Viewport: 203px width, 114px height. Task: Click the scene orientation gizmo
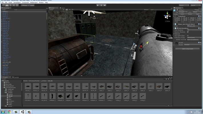point(167,16)
